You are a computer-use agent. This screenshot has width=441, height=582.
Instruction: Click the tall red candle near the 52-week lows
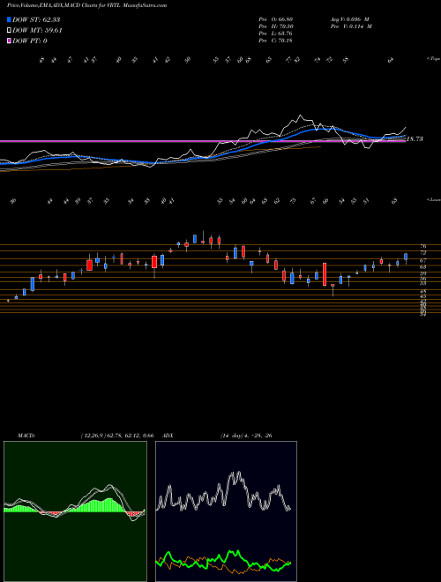pyautogui.click(x=325, y=274)
